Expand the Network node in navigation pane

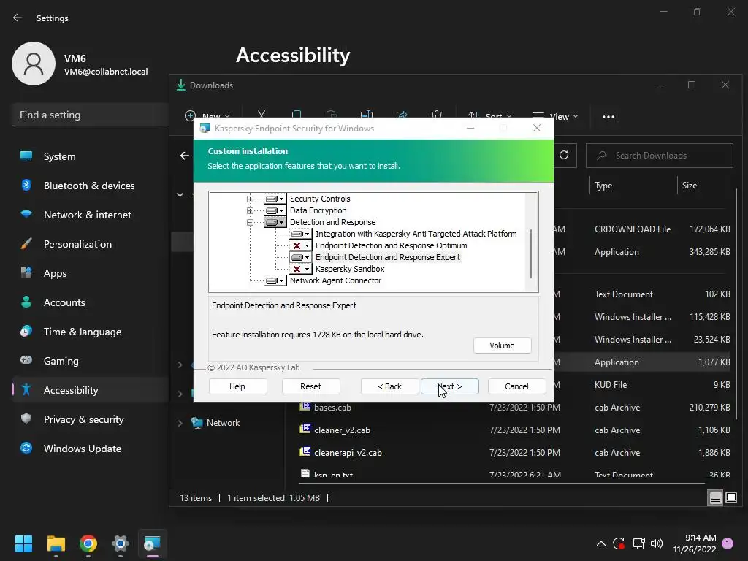pyautogui.click(x=180, y=423)
